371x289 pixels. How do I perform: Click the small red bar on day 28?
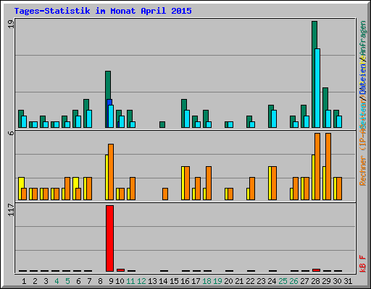pyautogui.click(x=316, y=270)
